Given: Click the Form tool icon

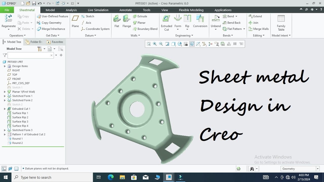Looking at the screenshot, I should (178, 18).
